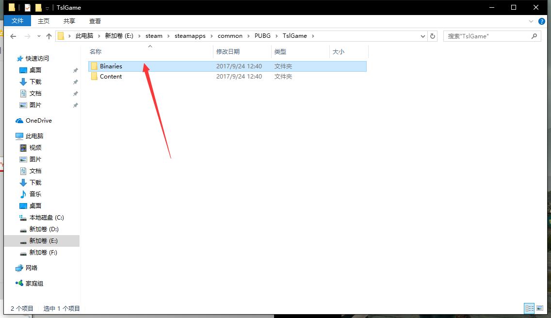Click the properties icon in title bar

coord(28,7)
